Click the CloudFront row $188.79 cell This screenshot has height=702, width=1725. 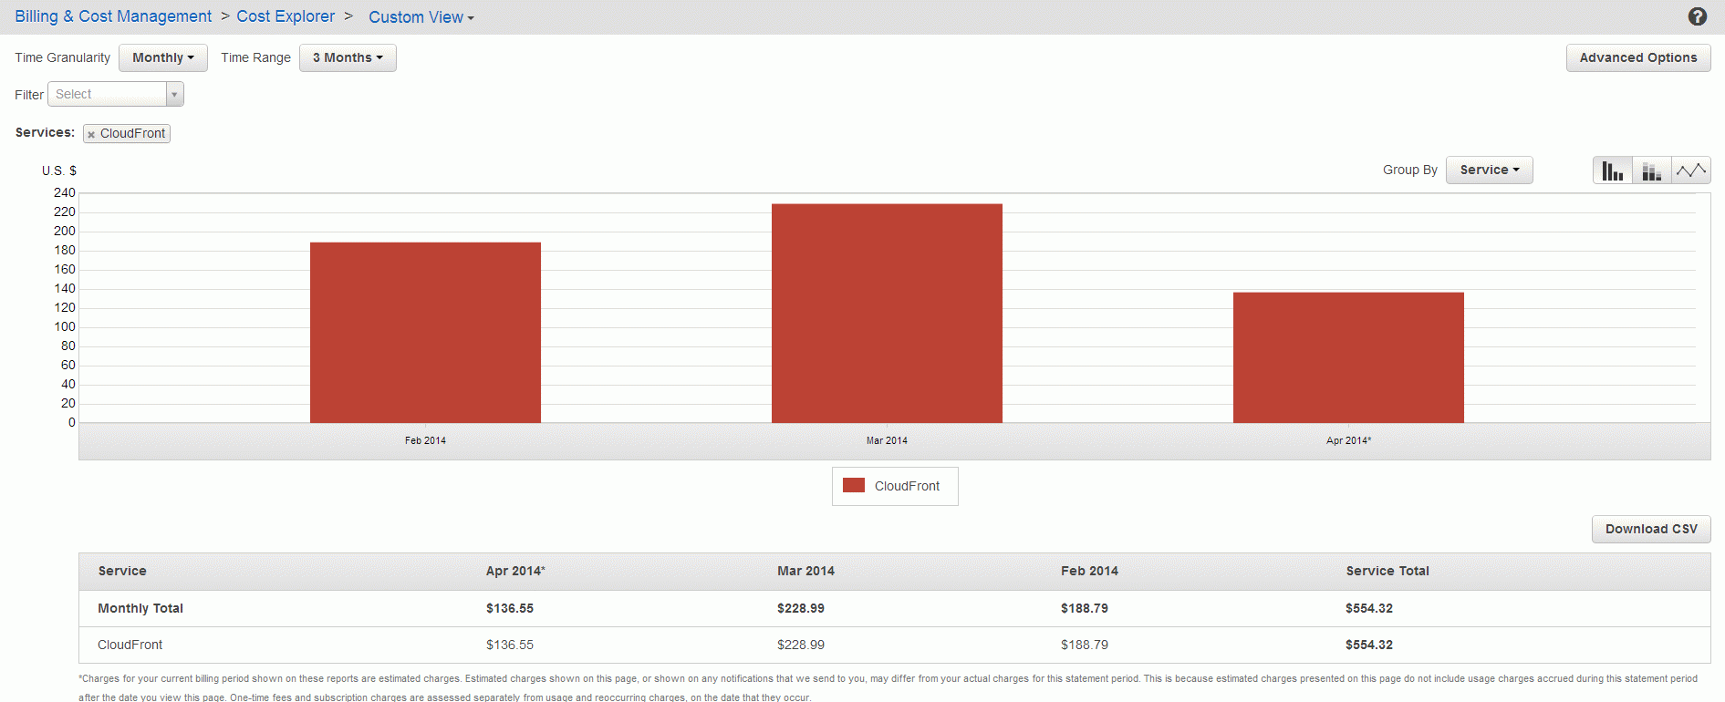pos(1085,645)
